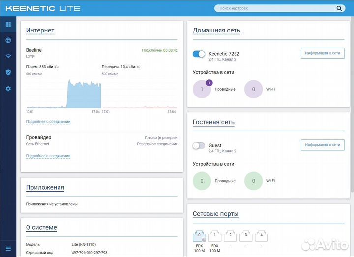Open wired devices count in home network
This screenshot has width=354, height=257.
(x=202, y=89)
